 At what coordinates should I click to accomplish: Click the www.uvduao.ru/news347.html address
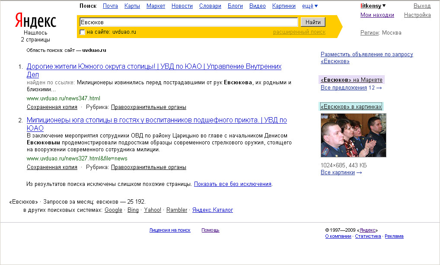click(x=64, y=98)
